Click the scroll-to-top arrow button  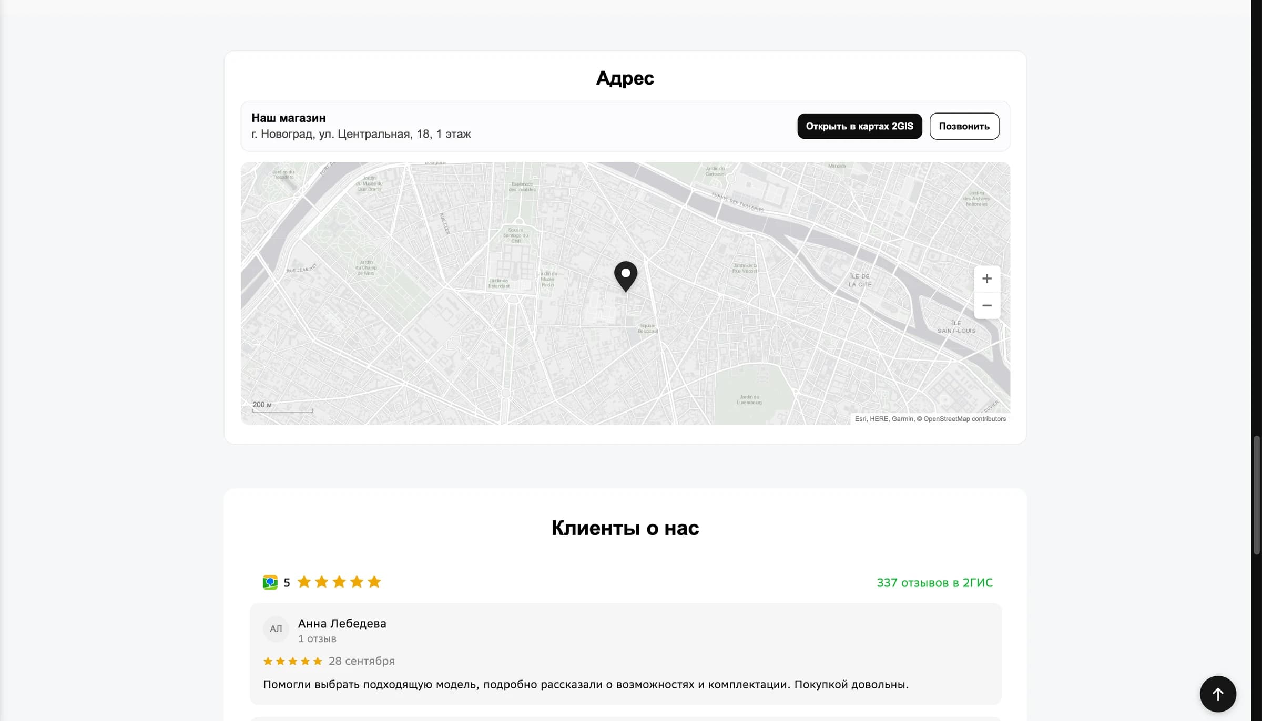[x=1217, y=694]
